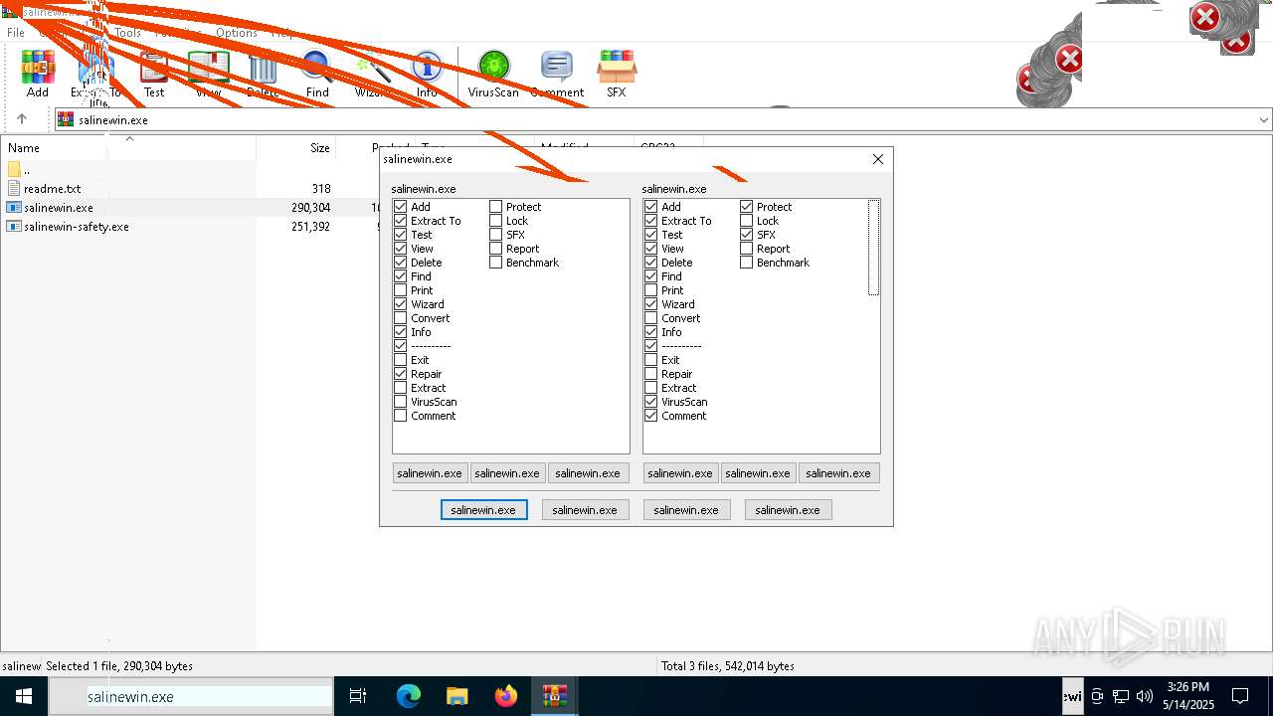Open Task View from the taskbar
The width and height of the screenshot is (1273, 716).
click(358, 696)
